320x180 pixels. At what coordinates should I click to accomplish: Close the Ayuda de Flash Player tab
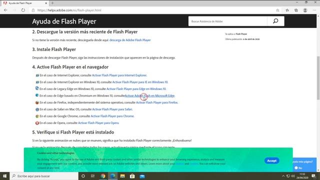coord(46,3)
